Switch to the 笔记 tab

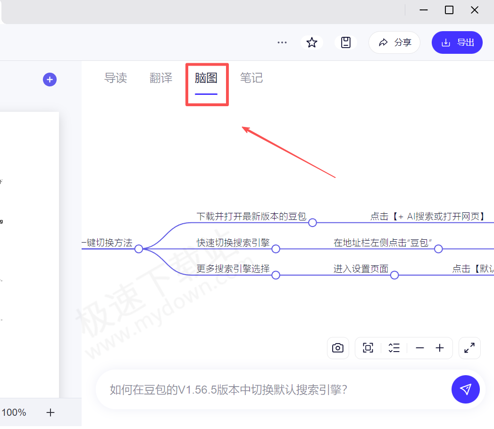[251, 78]
